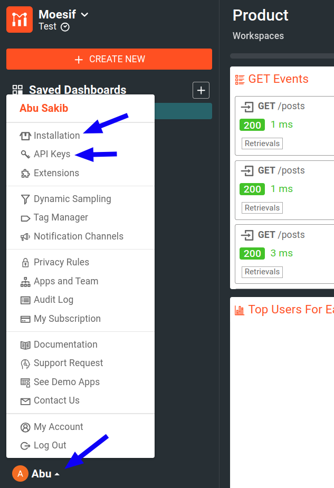This screenshot has height=488, width=334.
Task: Click the Apps and Team hierarchy icon
Action: [25, 282]
